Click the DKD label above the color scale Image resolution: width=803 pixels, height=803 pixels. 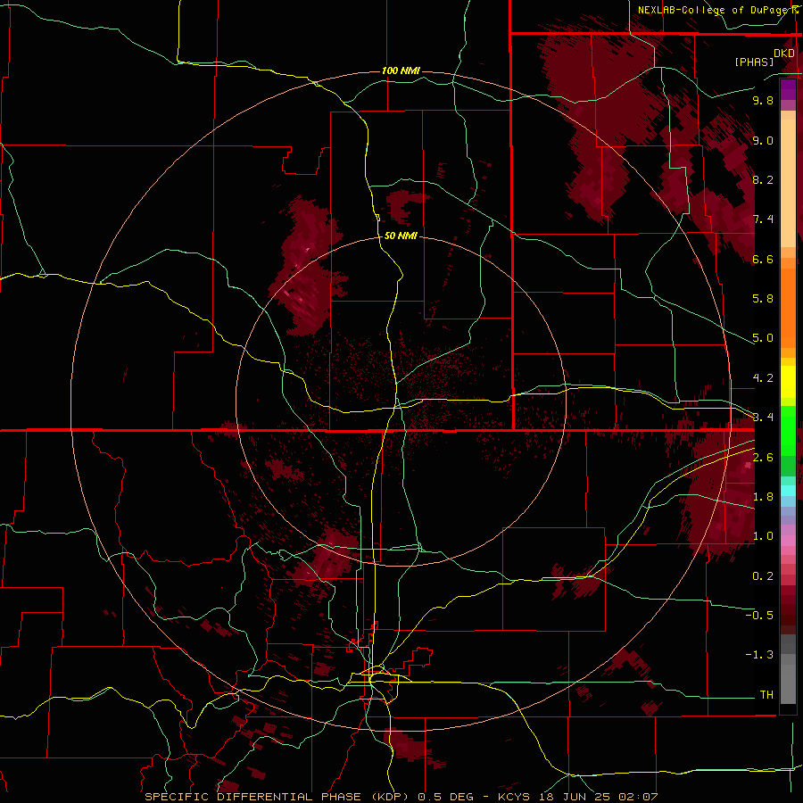coord(784,54)
